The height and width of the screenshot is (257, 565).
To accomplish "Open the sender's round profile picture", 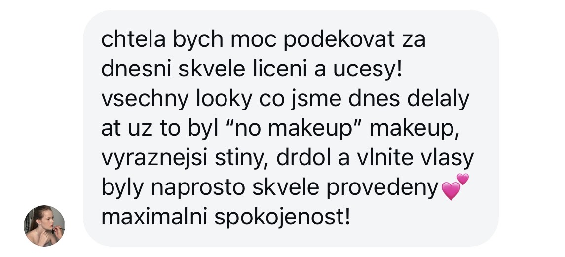I will 44,225.
